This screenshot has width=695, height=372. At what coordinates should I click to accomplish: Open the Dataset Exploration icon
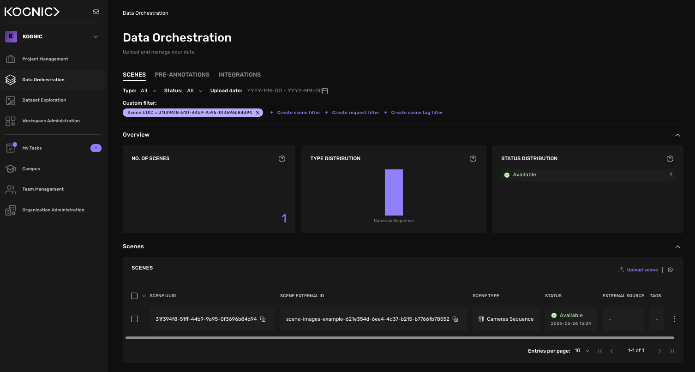point(10,100)
